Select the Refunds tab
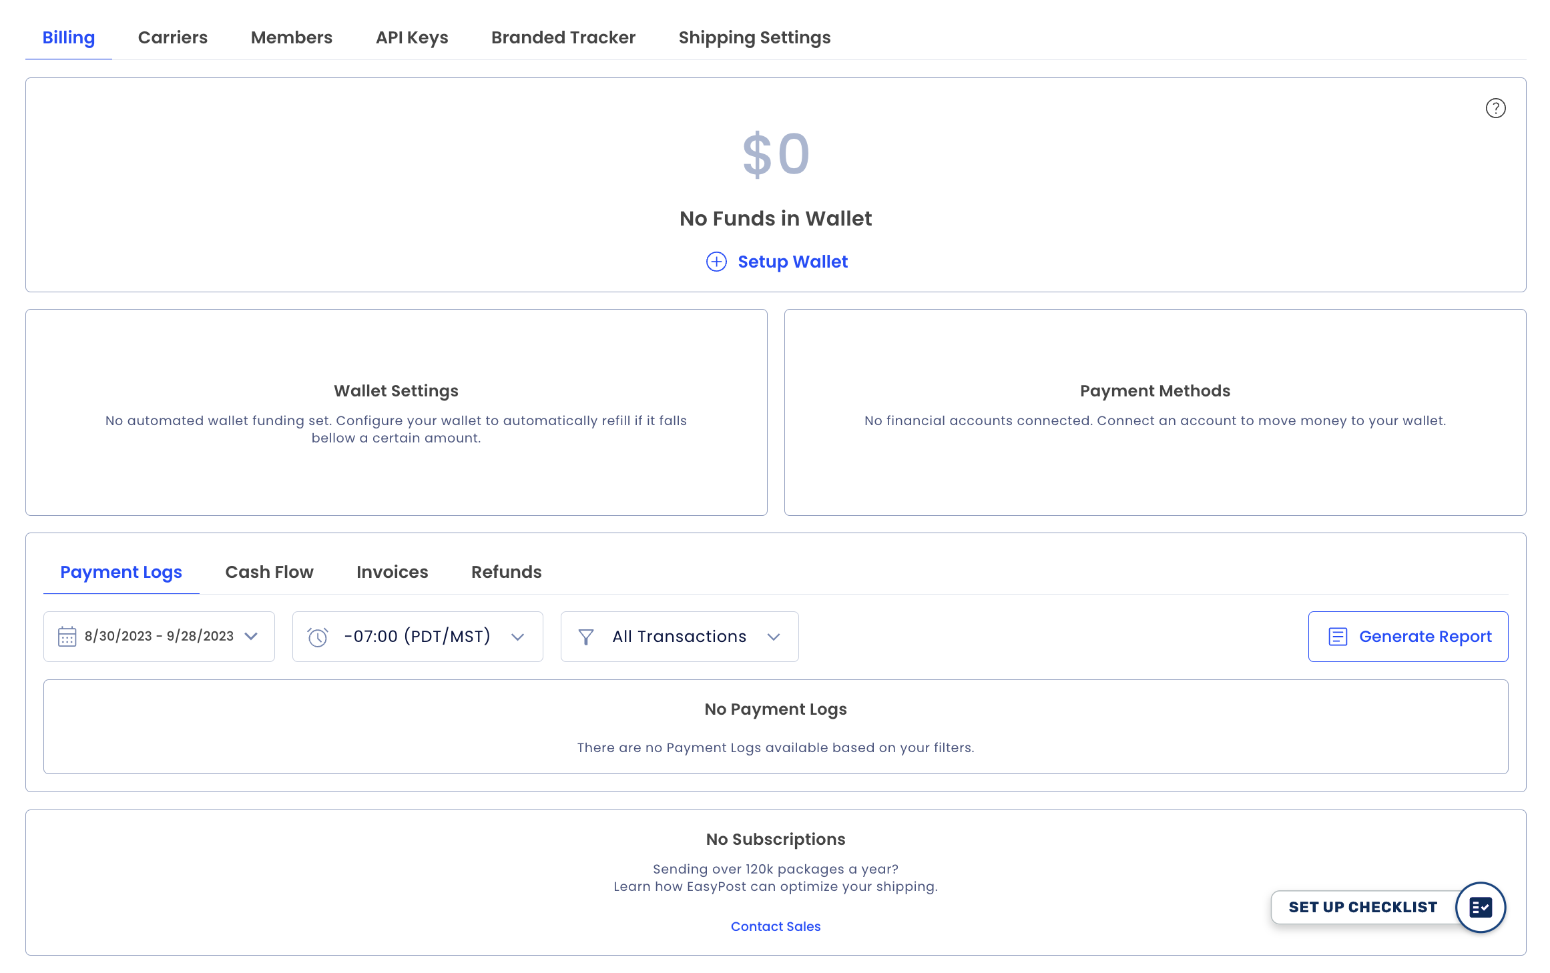Viewport: 1550px width, 973px height. [x=506, y=572]
